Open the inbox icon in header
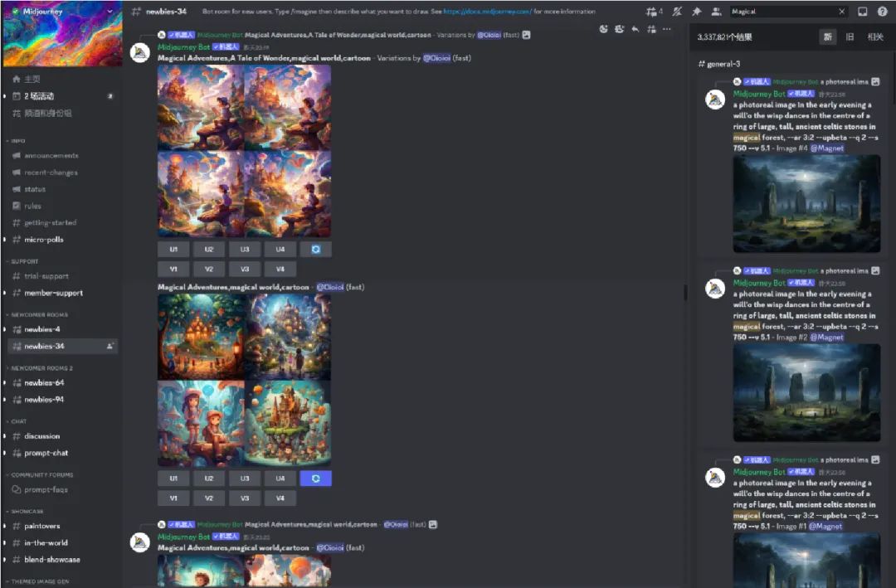The width and height of the screenshot is (896, 588). (862, 12)
